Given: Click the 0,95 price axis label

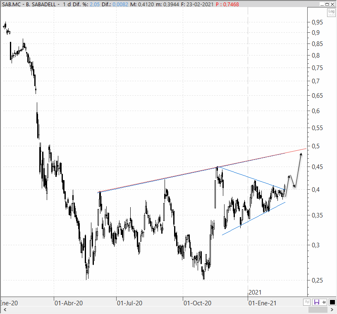Looking at the screenshot, I should point(317,22).
